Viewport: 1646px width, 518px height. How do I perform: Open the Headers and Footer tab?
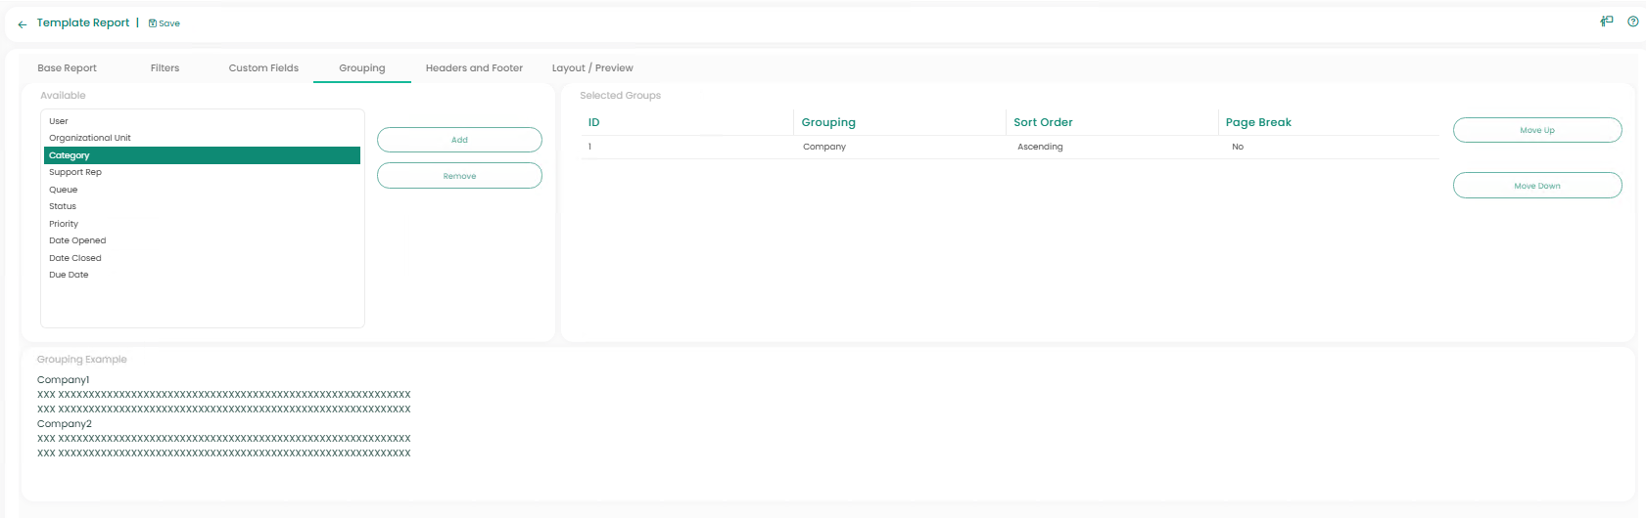pyautogui.click(x=474, y=68)
